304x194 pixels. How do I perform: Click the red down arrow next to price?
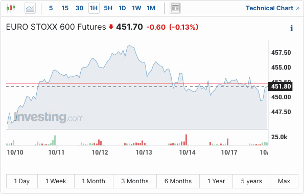(x=111, y=27)
